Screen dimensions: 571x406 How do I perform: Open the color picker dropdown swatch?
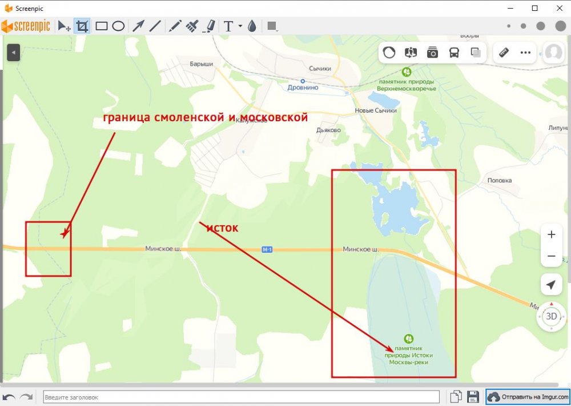point(272,26)
